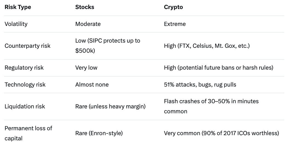
Task: Select the Regulatory risk row label
Action: click(24, 68)
